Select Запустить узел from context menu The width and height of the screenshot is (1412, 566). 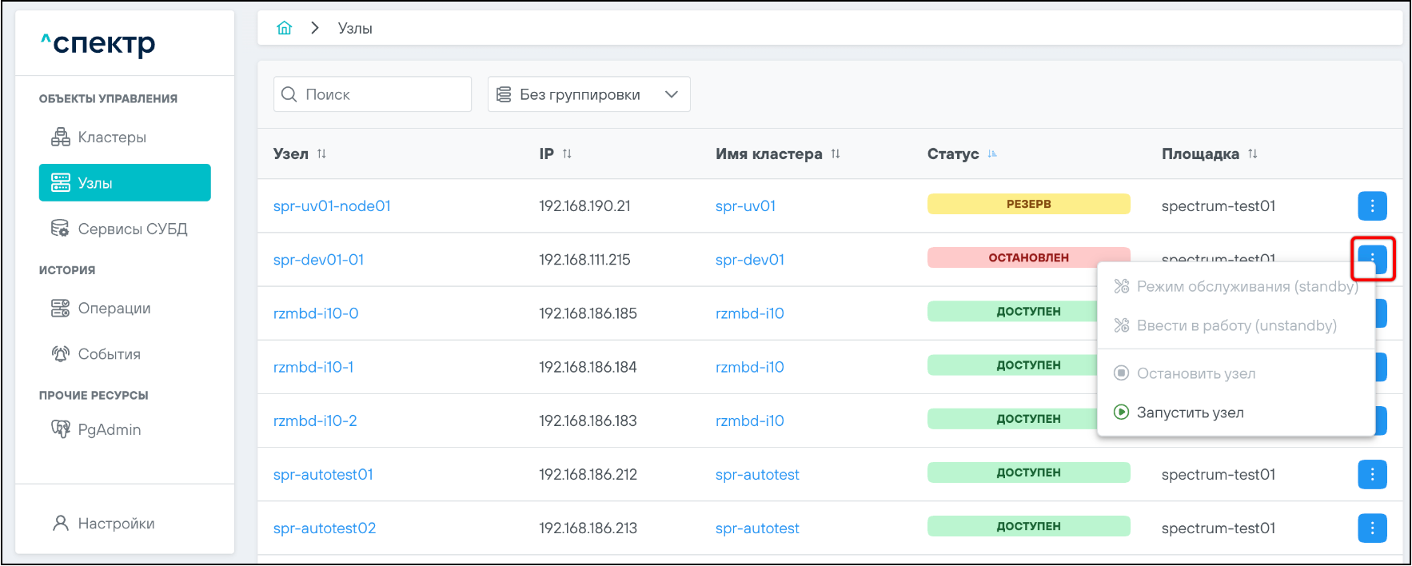click(1190, 413)
